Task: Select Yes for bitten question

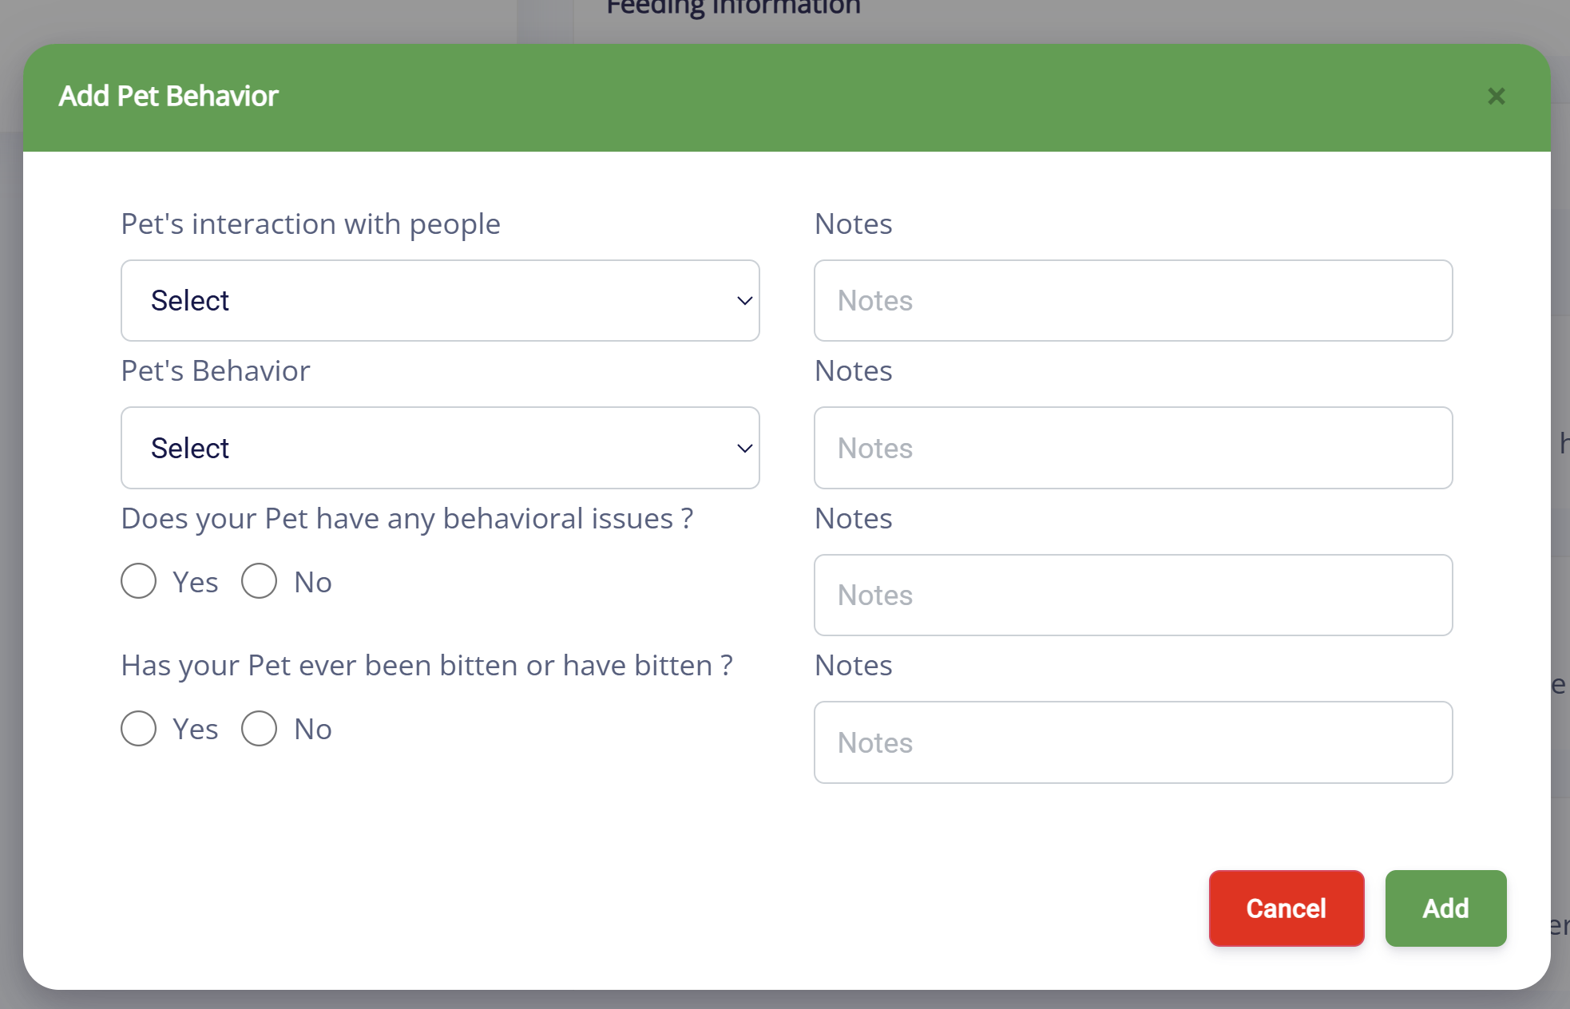Action: click(x=139, y=729)
